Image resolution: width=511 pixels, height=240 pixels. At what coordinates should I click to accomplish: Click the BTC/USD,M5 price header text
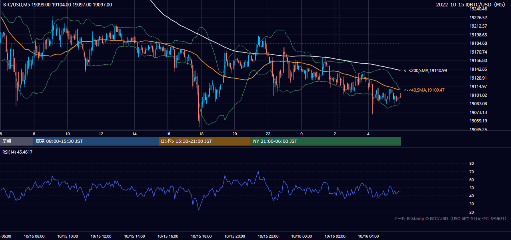point(58,5)
